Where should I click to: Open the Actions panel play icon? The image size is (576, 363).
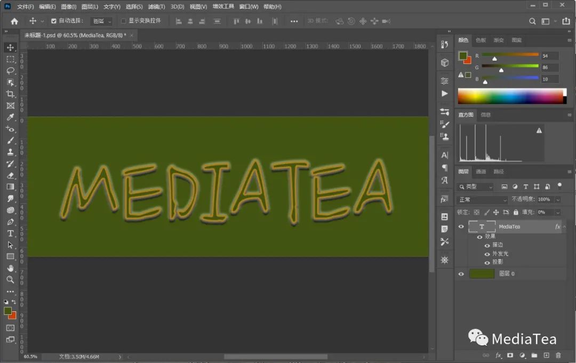[x=444, y=94]
